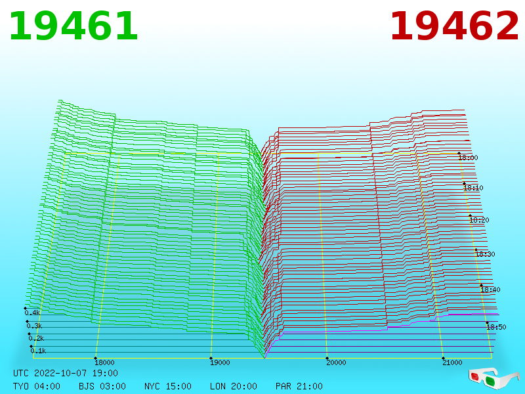Click the 0.3k depth axis label
Image resolution: width=525 pixels, height=394 pixels.
point(34,326)
